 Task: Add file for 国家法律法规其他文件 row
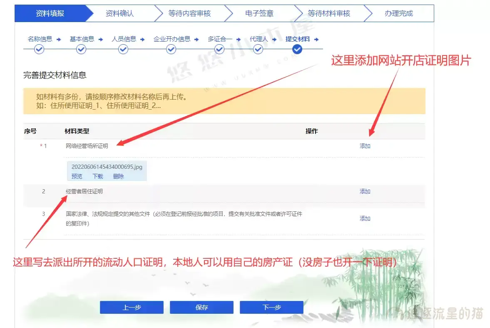tap(365, 219)
